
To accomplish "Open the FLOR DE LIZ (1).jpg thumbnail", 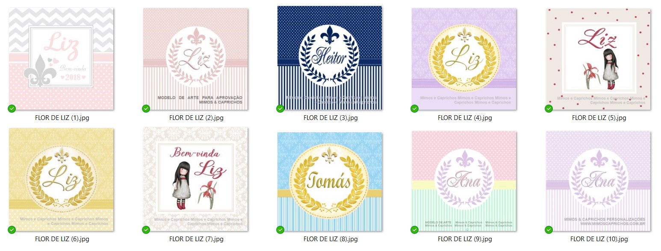I will click(x=61, y=58).
